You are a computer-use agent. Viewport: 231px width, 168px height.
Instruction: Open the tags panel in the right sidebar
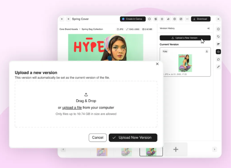218,37
